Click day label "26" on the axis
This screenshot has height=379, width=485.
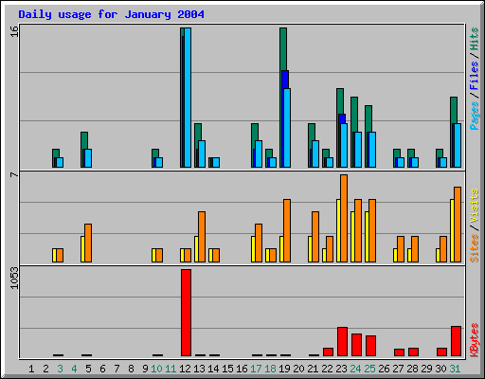click(x=385, y=369)
